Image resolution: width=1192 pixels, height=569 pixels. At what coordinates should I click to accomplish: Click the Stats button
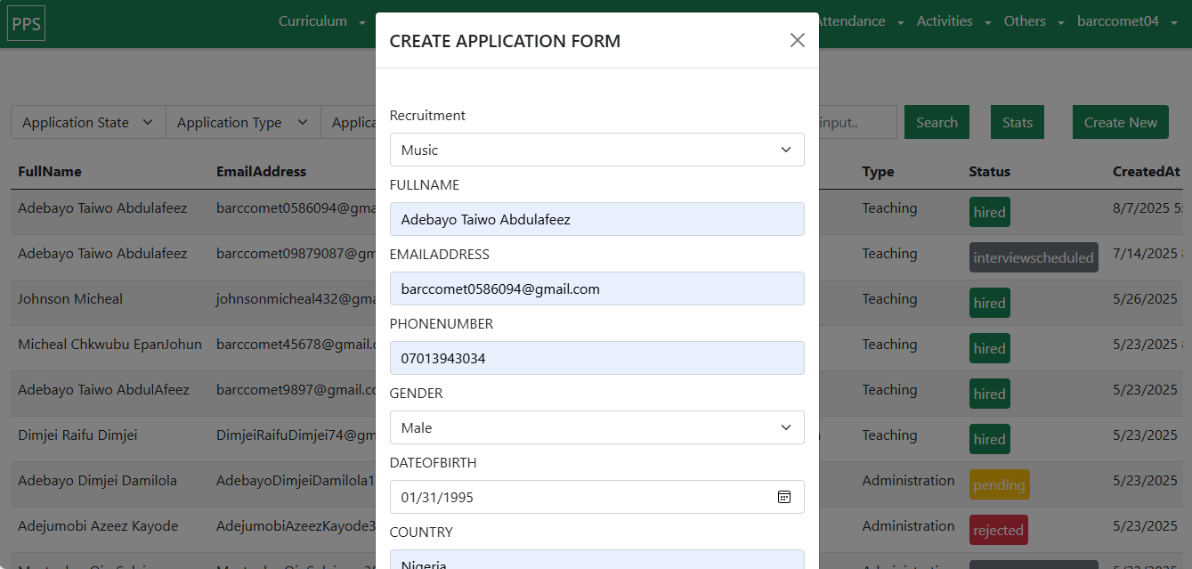(x=1017, y=123)
